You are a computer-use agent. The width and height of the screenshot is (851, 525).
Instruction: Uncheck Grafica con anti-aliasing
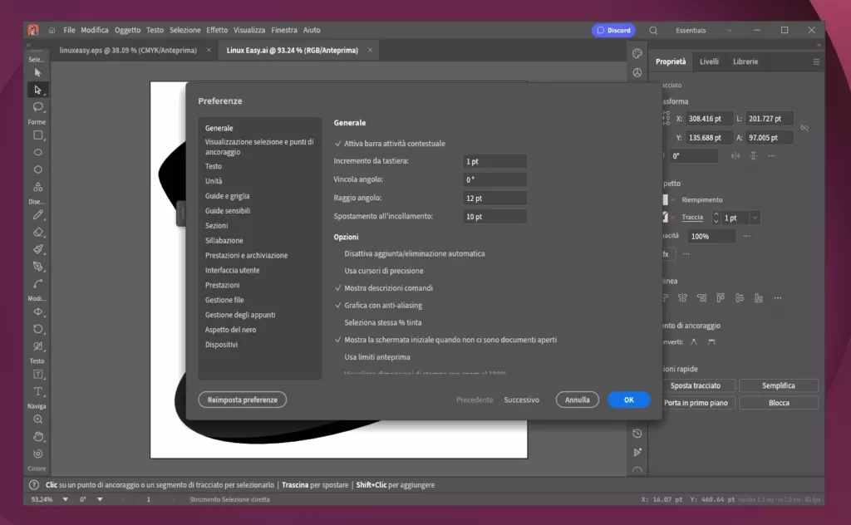337,306
